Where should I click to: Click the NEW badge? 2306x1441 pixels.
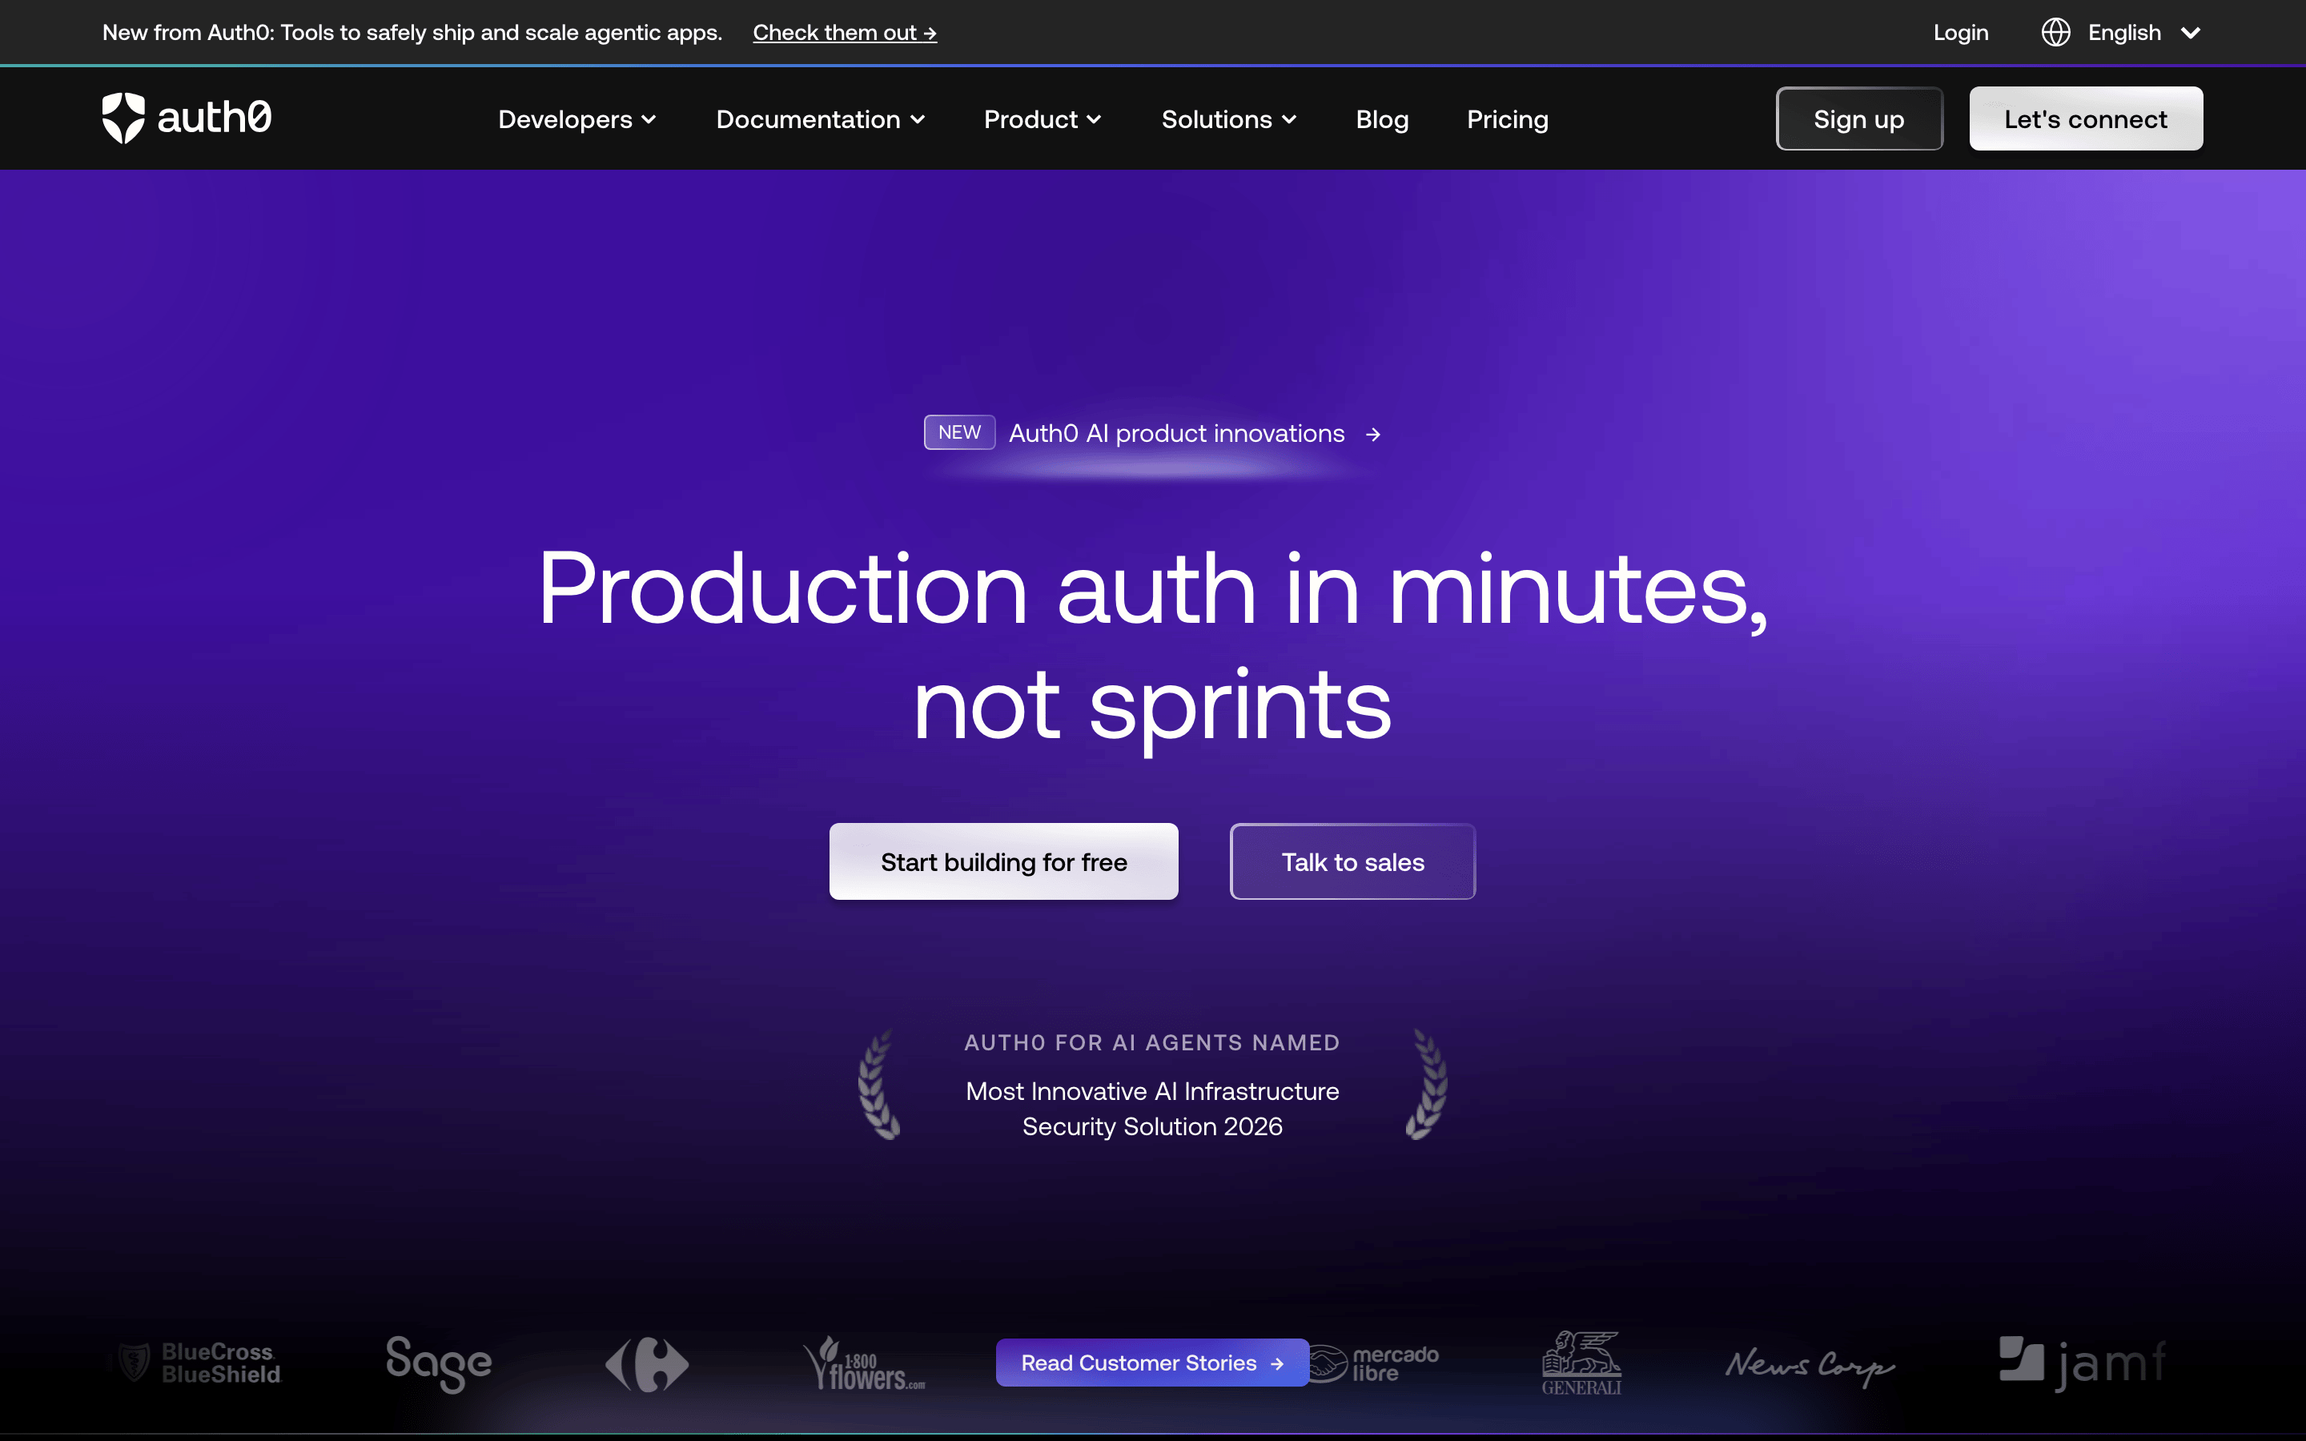click(959, 432)
